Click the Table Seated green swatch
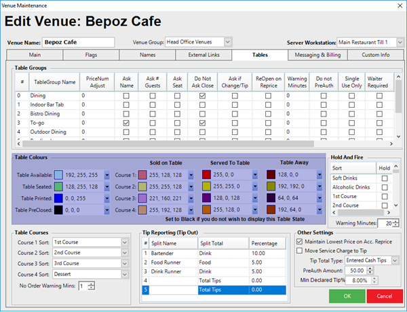 pos(58,187)
